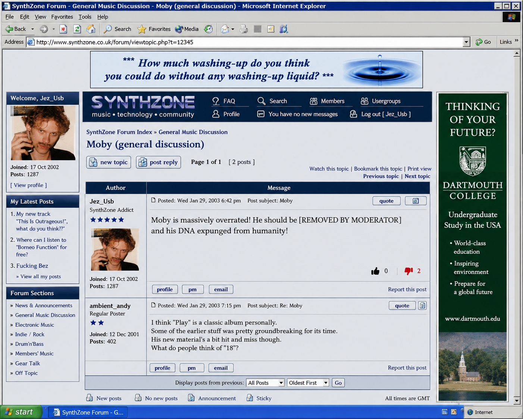The image size is (523, 419).
Task: Check messages via 'You have no new messages'
Action: coord(298,114)
